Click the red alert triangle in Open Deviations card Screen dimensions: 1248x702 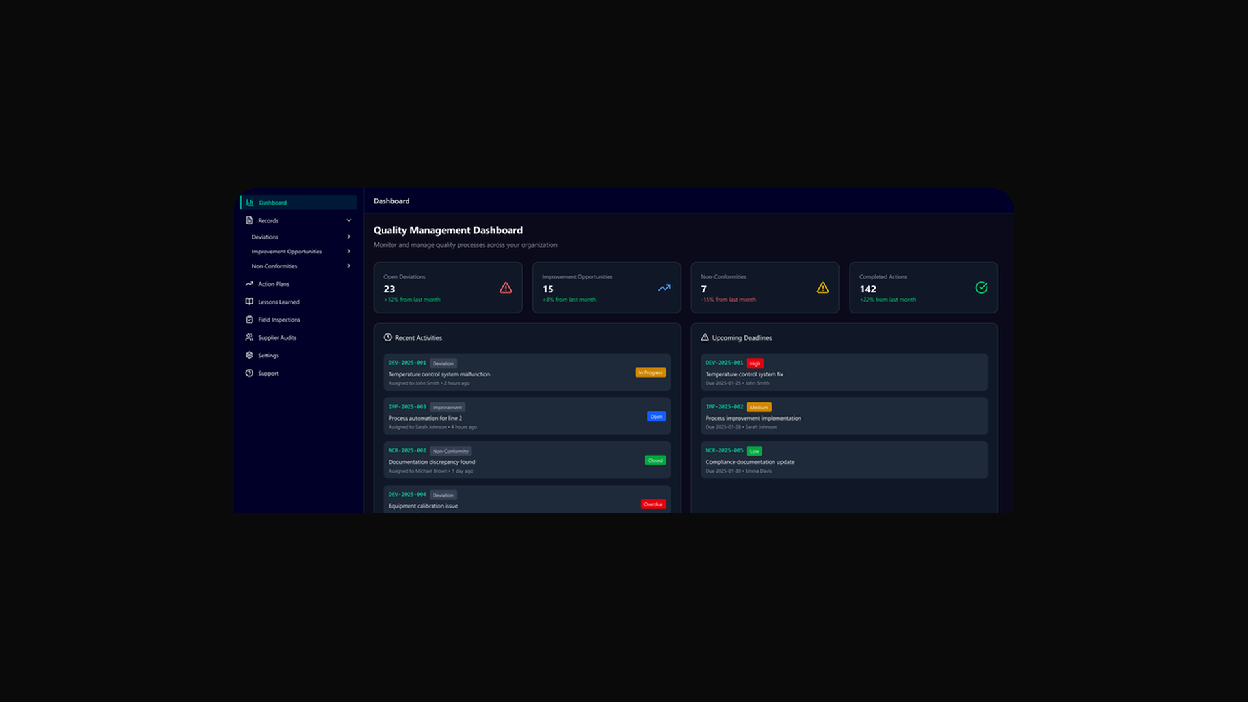pyautogui.click(x=506, y=288)
